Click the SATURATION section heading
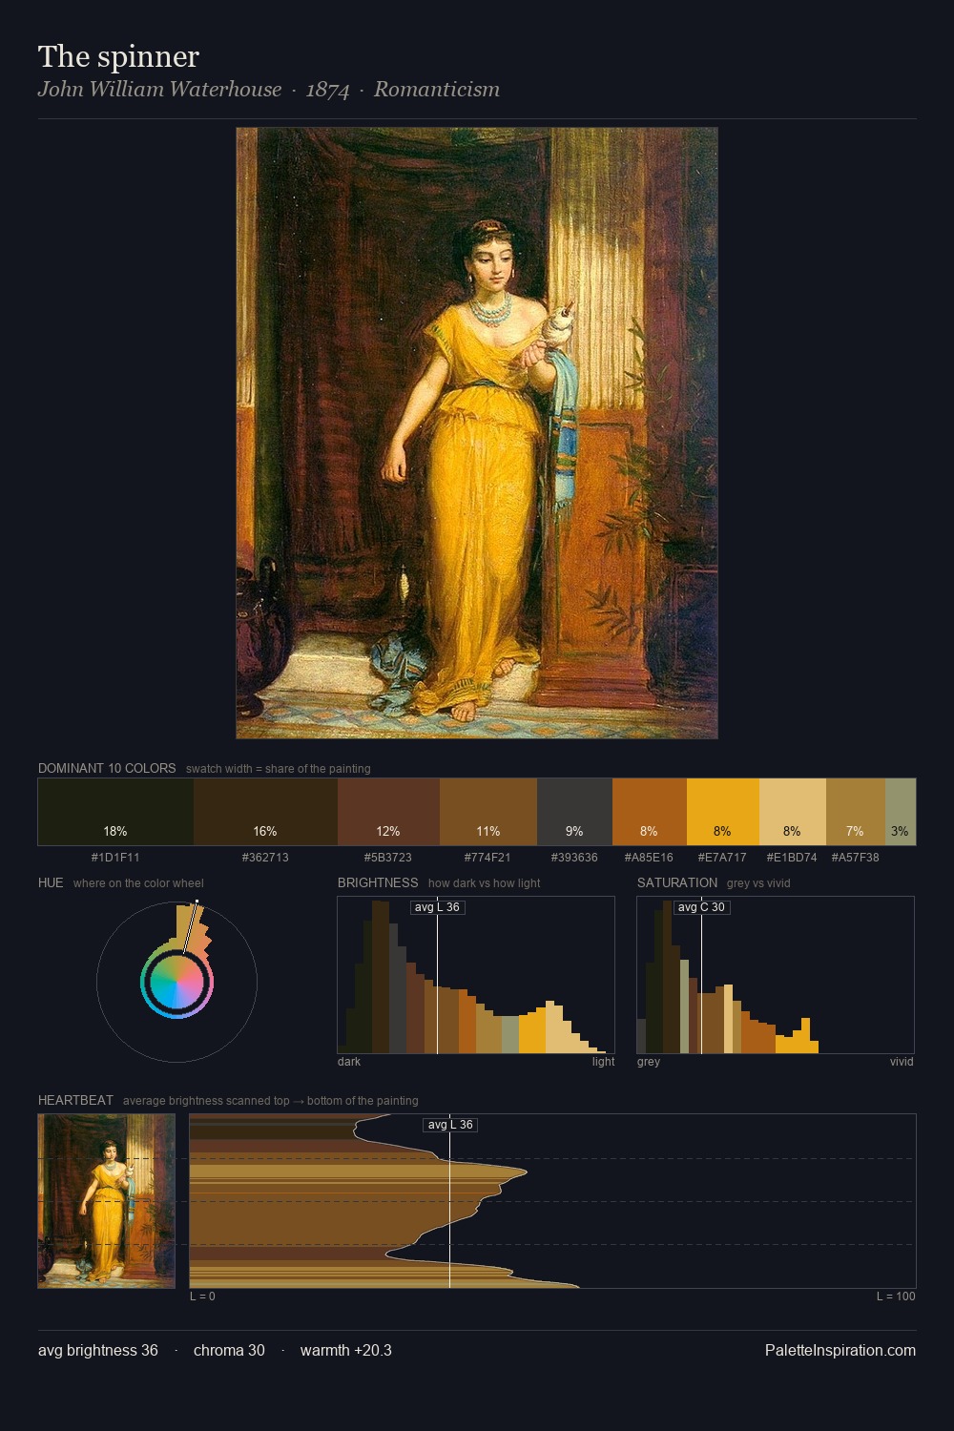Viewport: 954px width, 1431px height. (677, 882)
